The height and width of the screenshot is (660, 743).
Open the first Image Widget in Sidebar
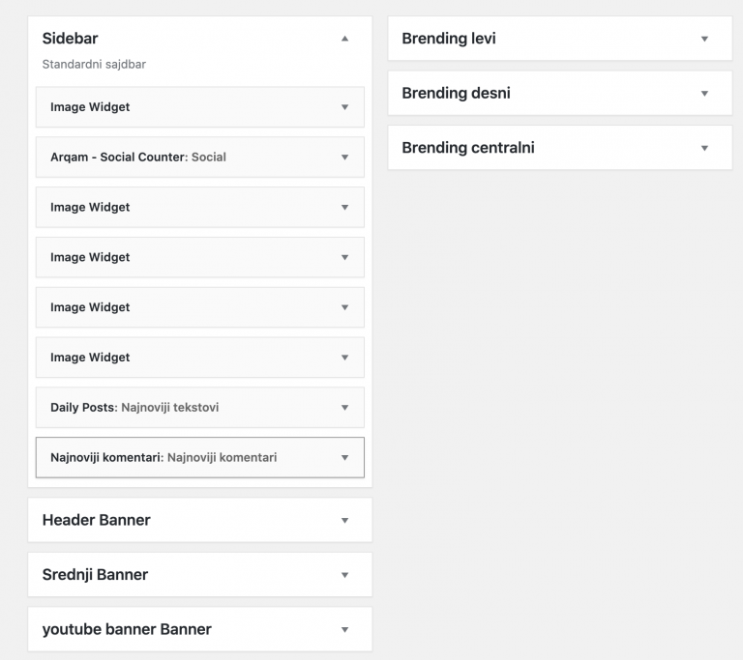pos(200,107)
